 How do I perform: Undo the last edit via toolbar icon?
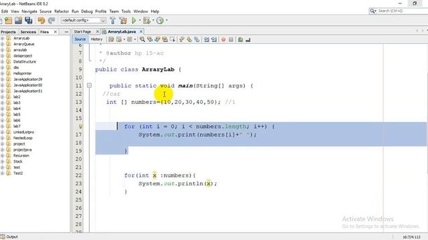tap(41, 21)
